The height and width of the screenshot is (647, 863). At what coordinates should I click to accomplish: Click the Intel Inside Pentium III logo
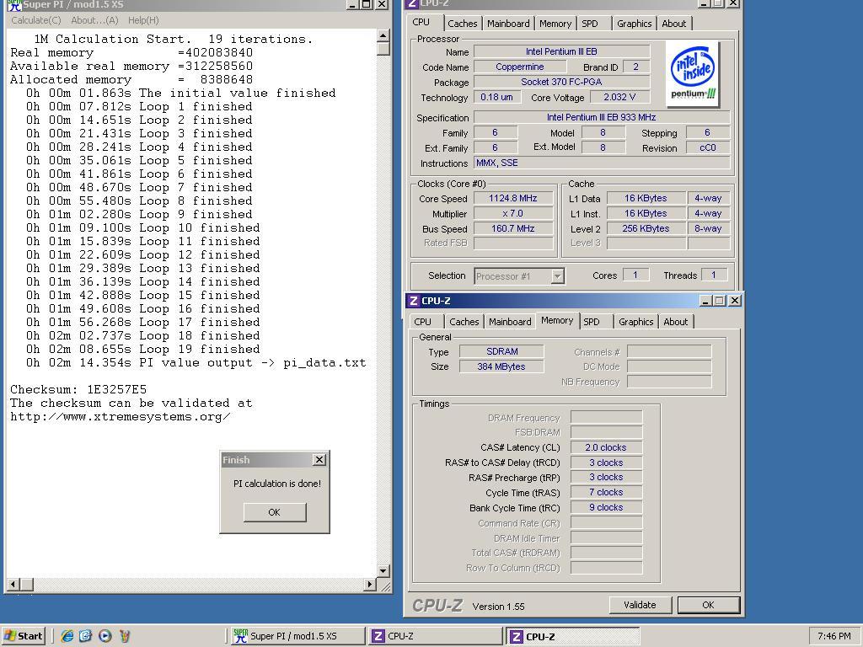[x=693, y=74]
